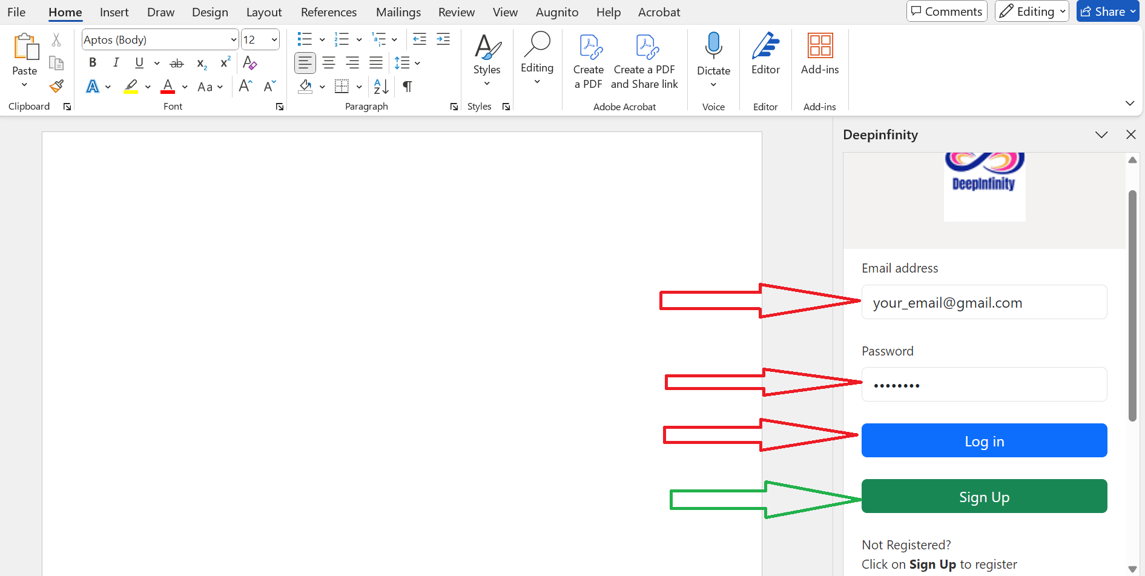The height and width of the screenshot is (576, 1145).
Task: Toggle Show/Hide paragraph marks
Action: tap(408, 87)
